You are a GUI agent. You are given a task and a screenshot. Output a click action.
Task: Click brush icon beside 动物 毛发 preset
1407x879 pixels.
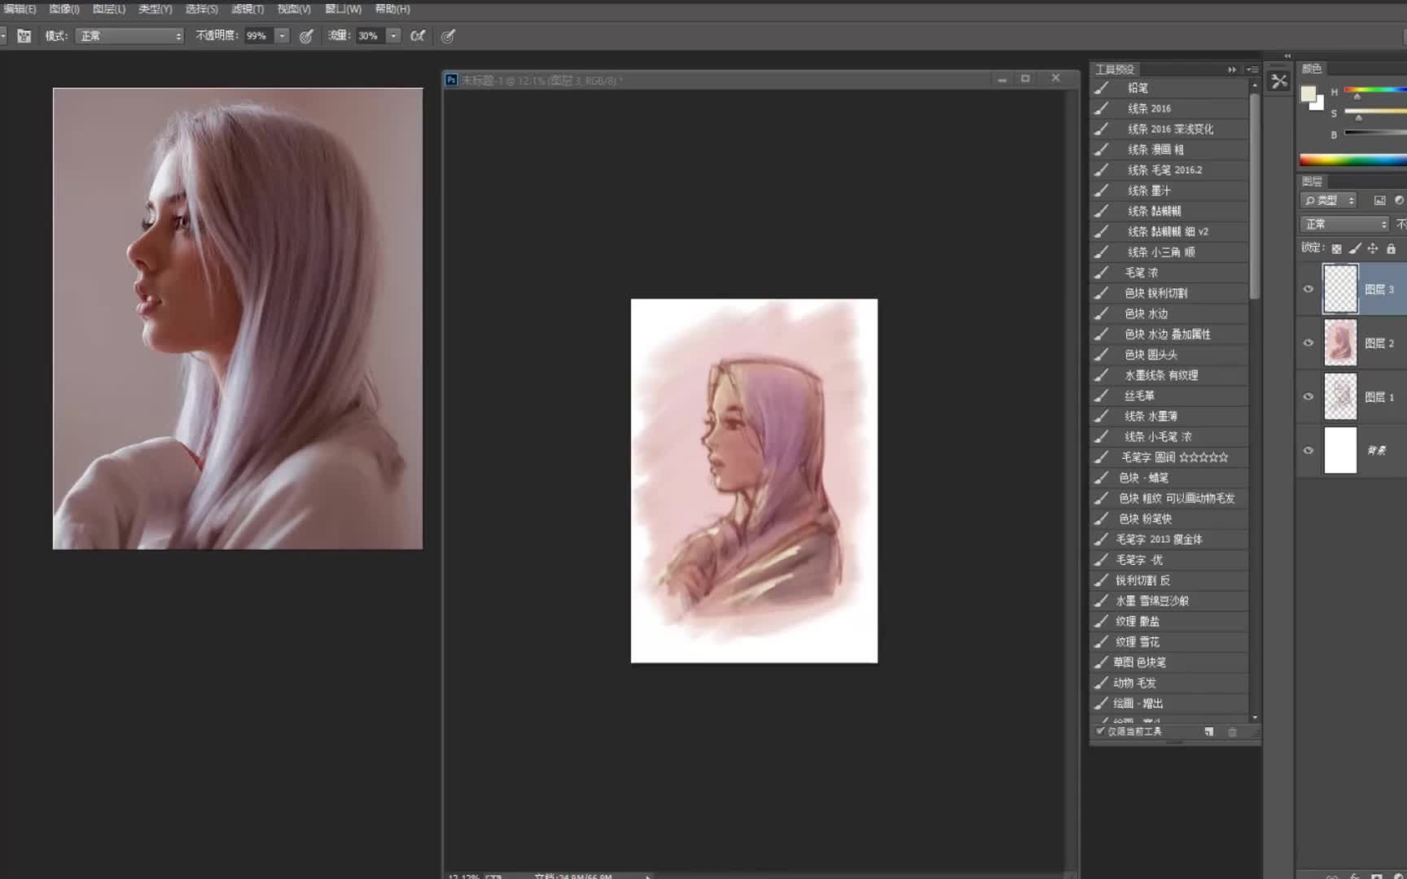[1101, 683]
